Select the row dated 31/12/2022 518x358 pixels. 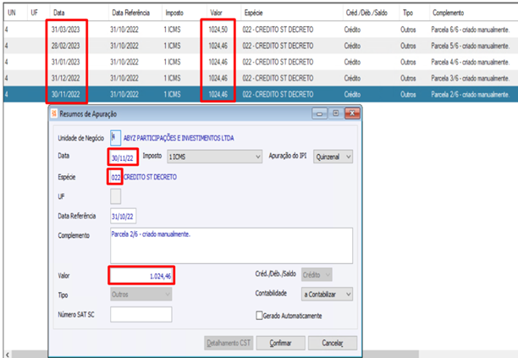tap(261, 78)
